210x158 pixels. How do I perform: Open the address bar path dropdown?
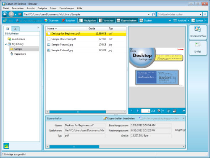(x=149, y=14)
